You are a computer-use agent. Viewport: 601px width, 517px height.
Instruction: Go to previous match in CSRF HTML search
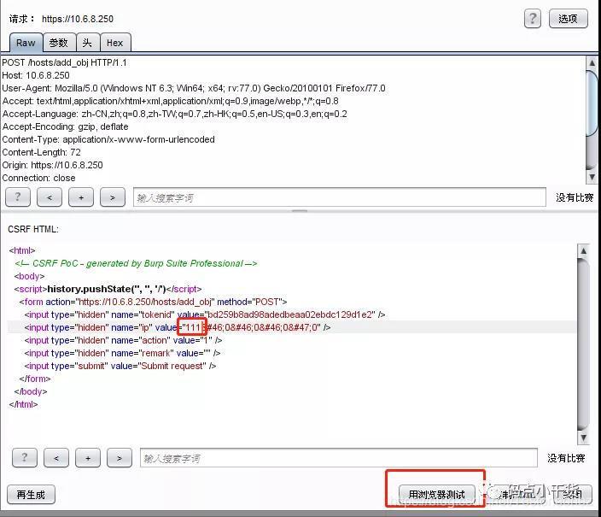[56, 457]
